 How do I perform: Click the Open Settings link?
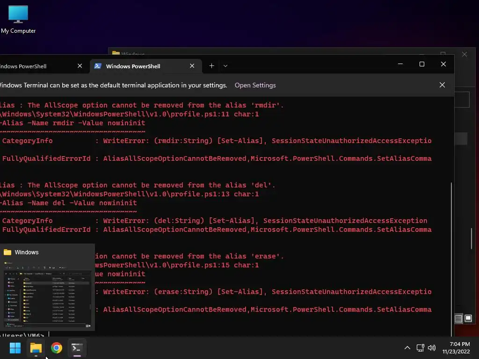coord(255,86)
